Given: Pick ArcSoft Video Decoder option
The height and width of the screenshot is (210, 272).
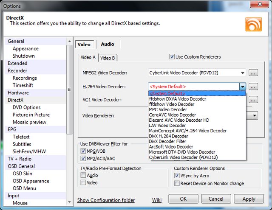Looking at the screenshot, I should click(197, 147).
